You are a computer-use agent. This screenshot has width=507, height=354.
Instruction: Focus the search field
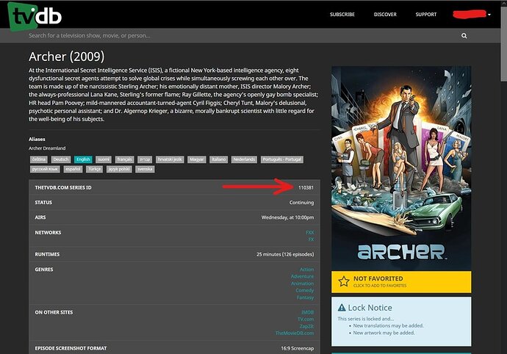tap(242, 35)
